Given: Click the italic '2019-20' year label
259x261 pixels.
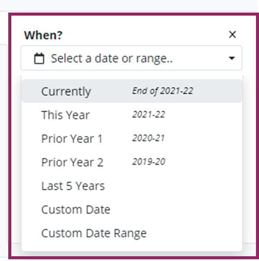Looking at the screenshot, I should (x=149, y=162).
